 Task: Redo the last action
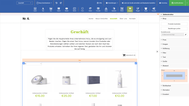point(61,3)
